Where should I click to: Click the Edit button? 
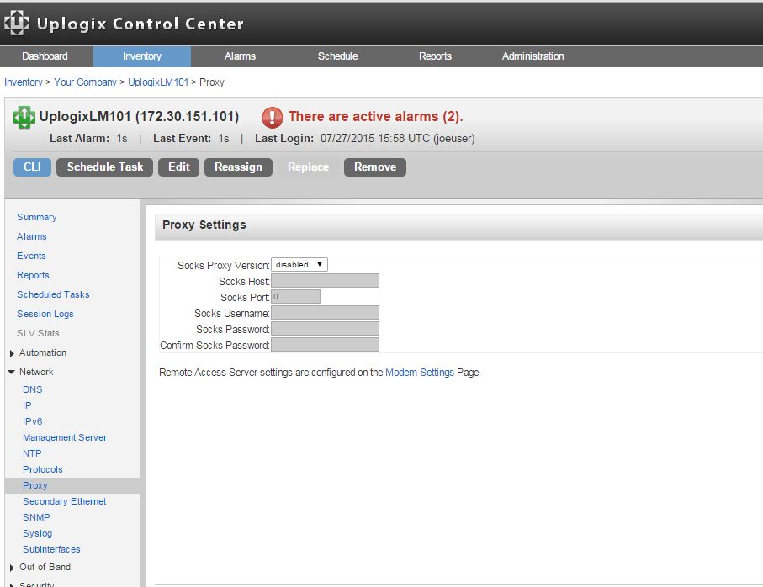coord(178,167)
